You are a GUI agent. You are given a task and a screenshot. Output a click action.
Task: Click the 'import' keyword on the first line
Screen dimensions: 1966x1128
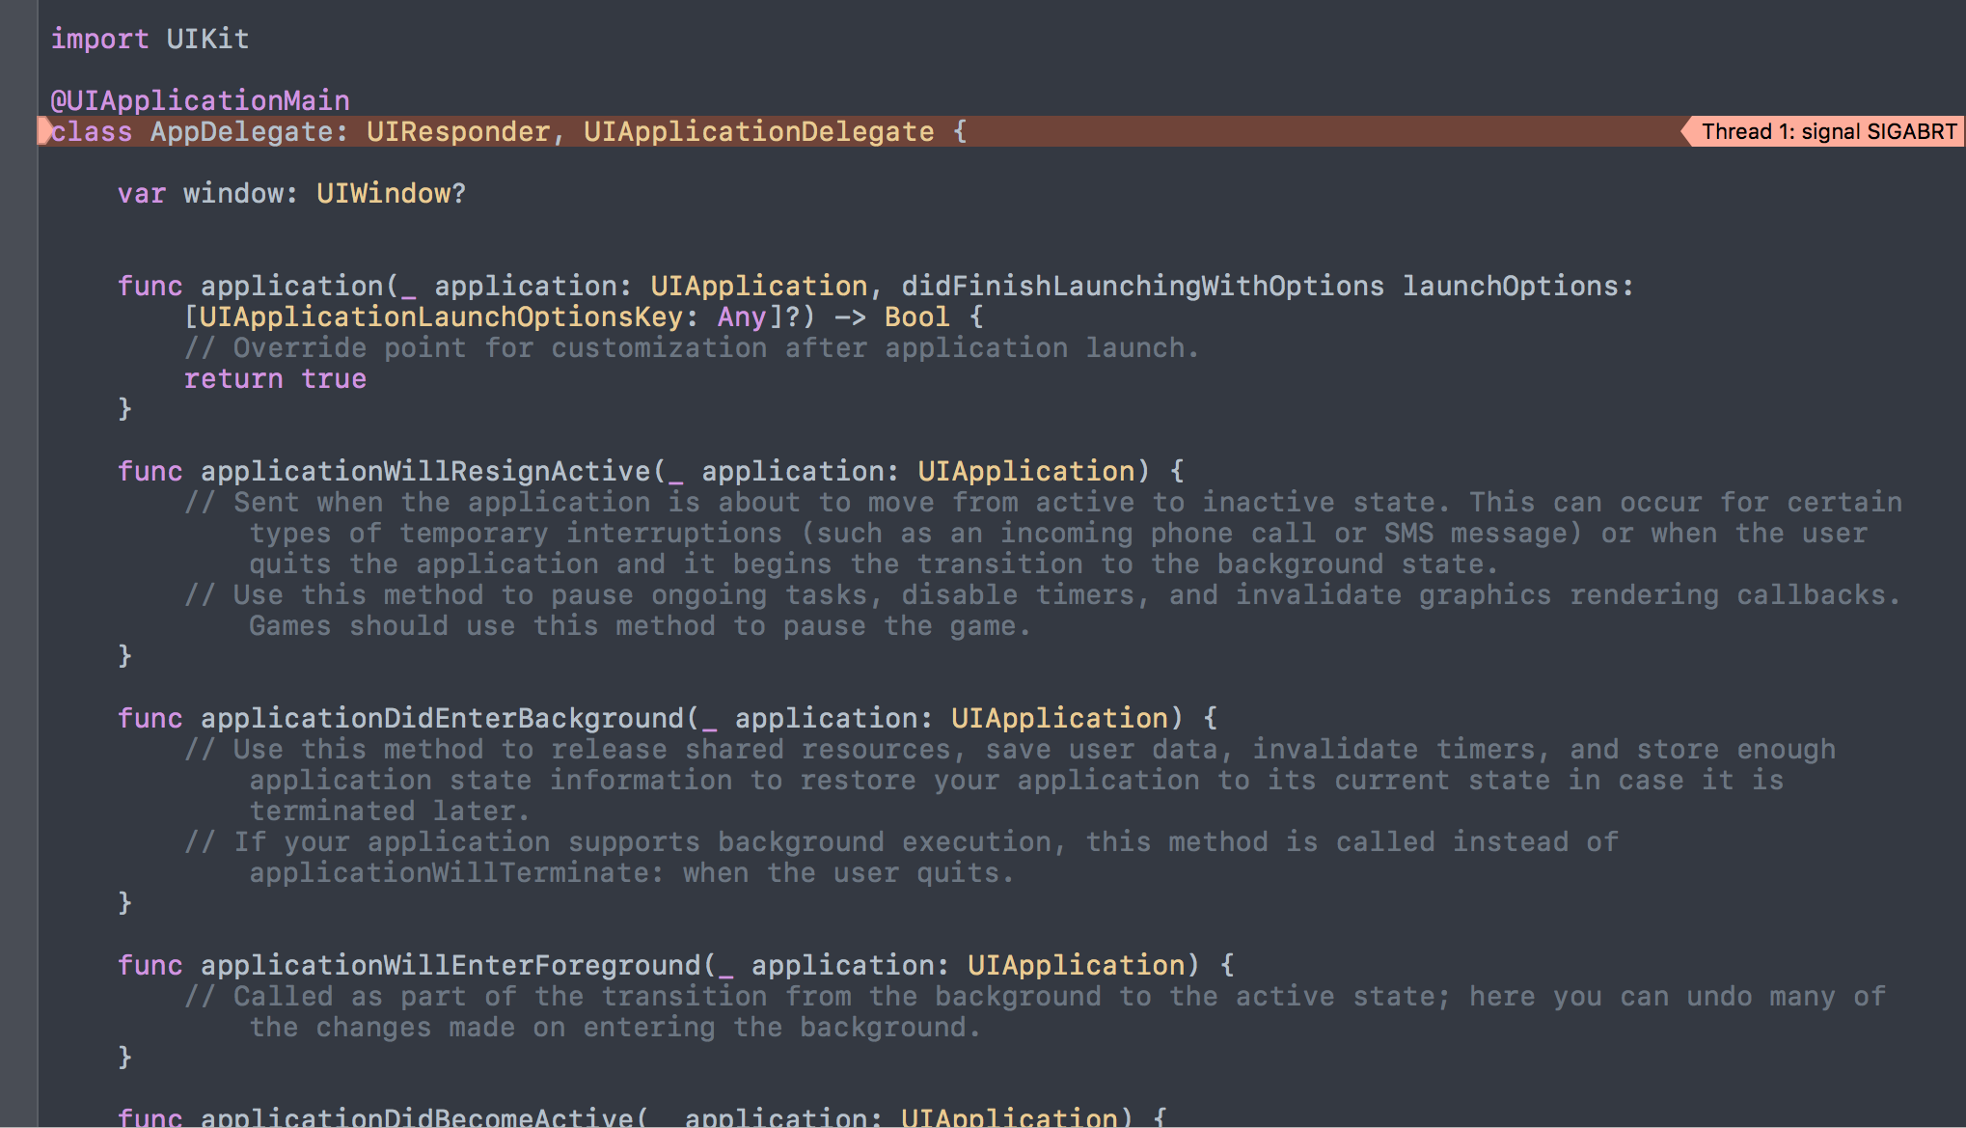coord(99,39)
